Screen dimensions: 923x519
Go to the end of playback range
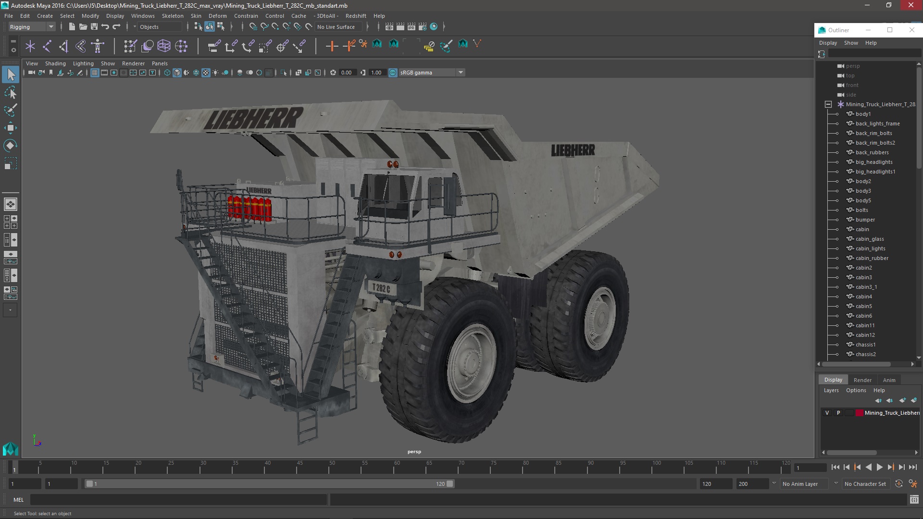tap(912, 467)
